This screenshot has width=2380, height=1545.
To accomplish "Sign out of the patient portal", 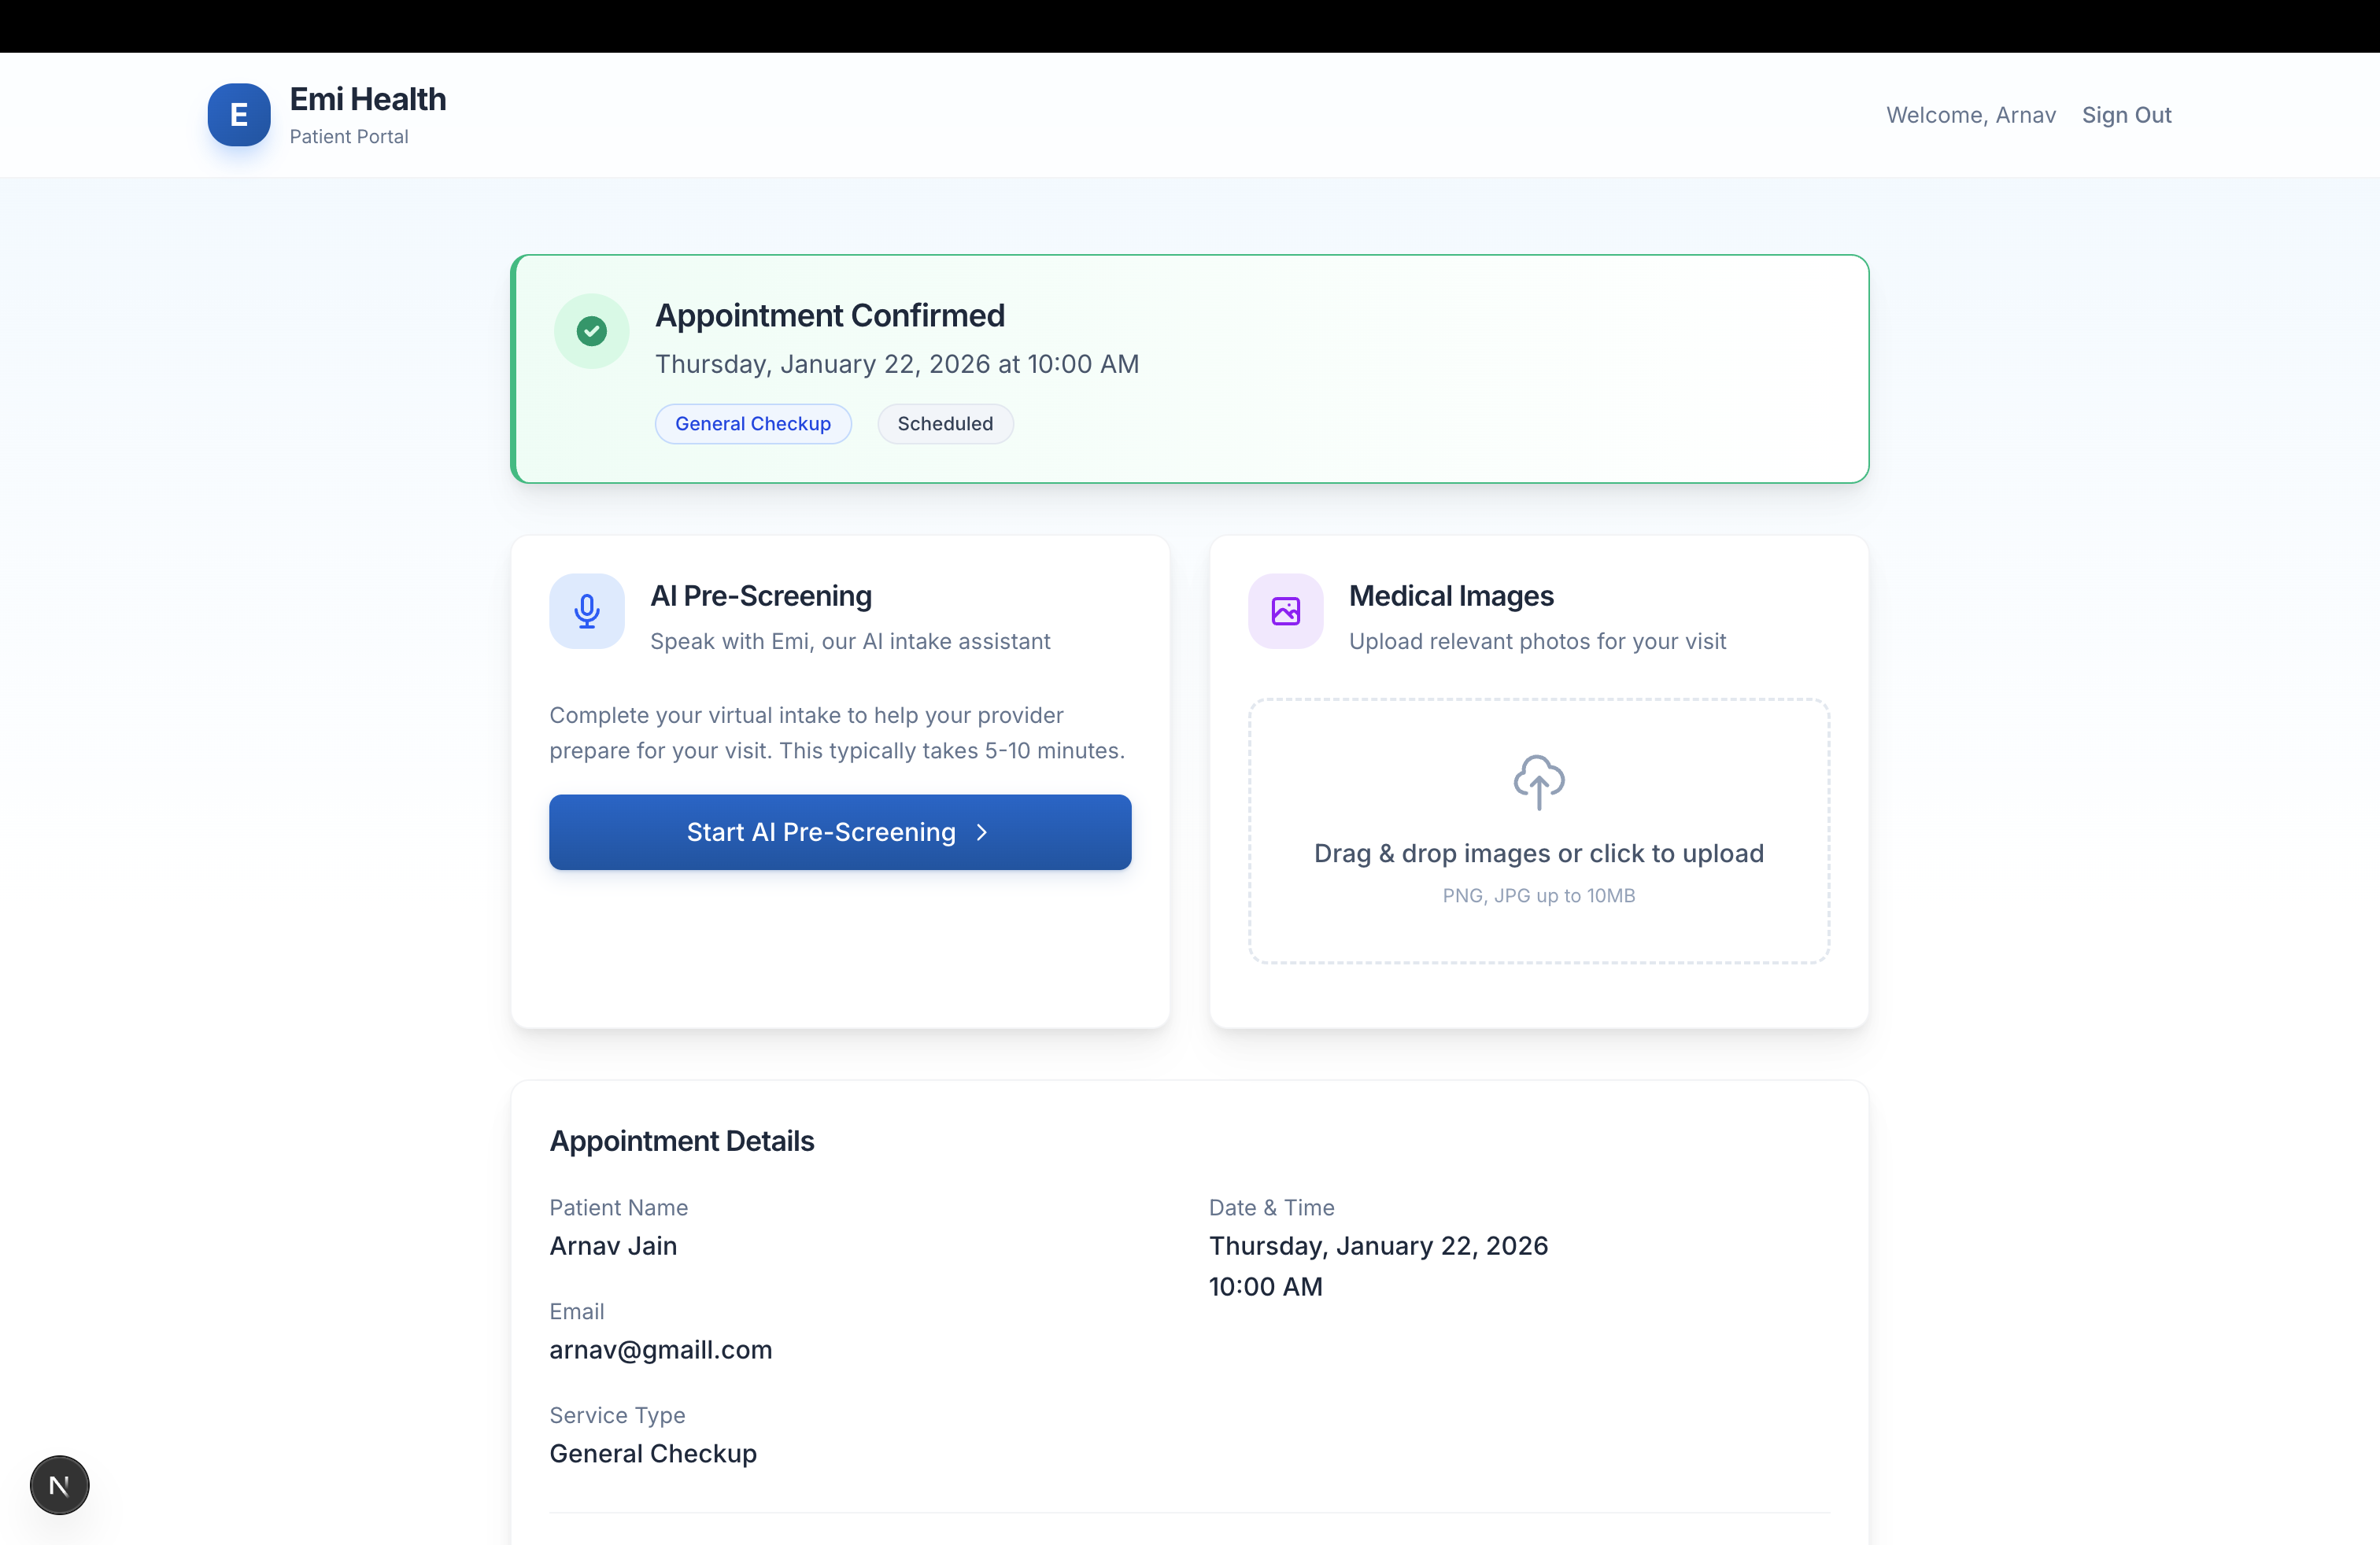I will point(2126,115).
